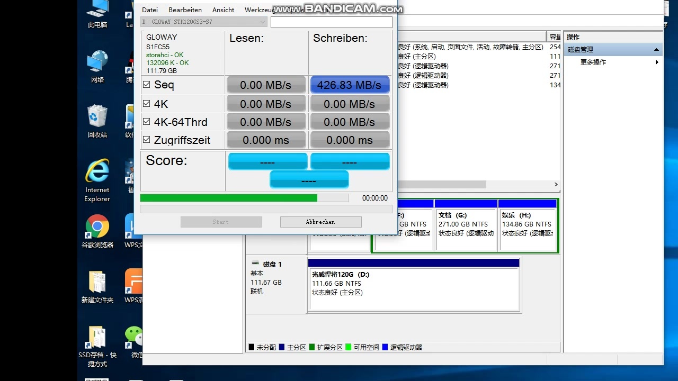Open the Datei menu
The height and width of the screenshot is (381, 678).
[150, 10]
